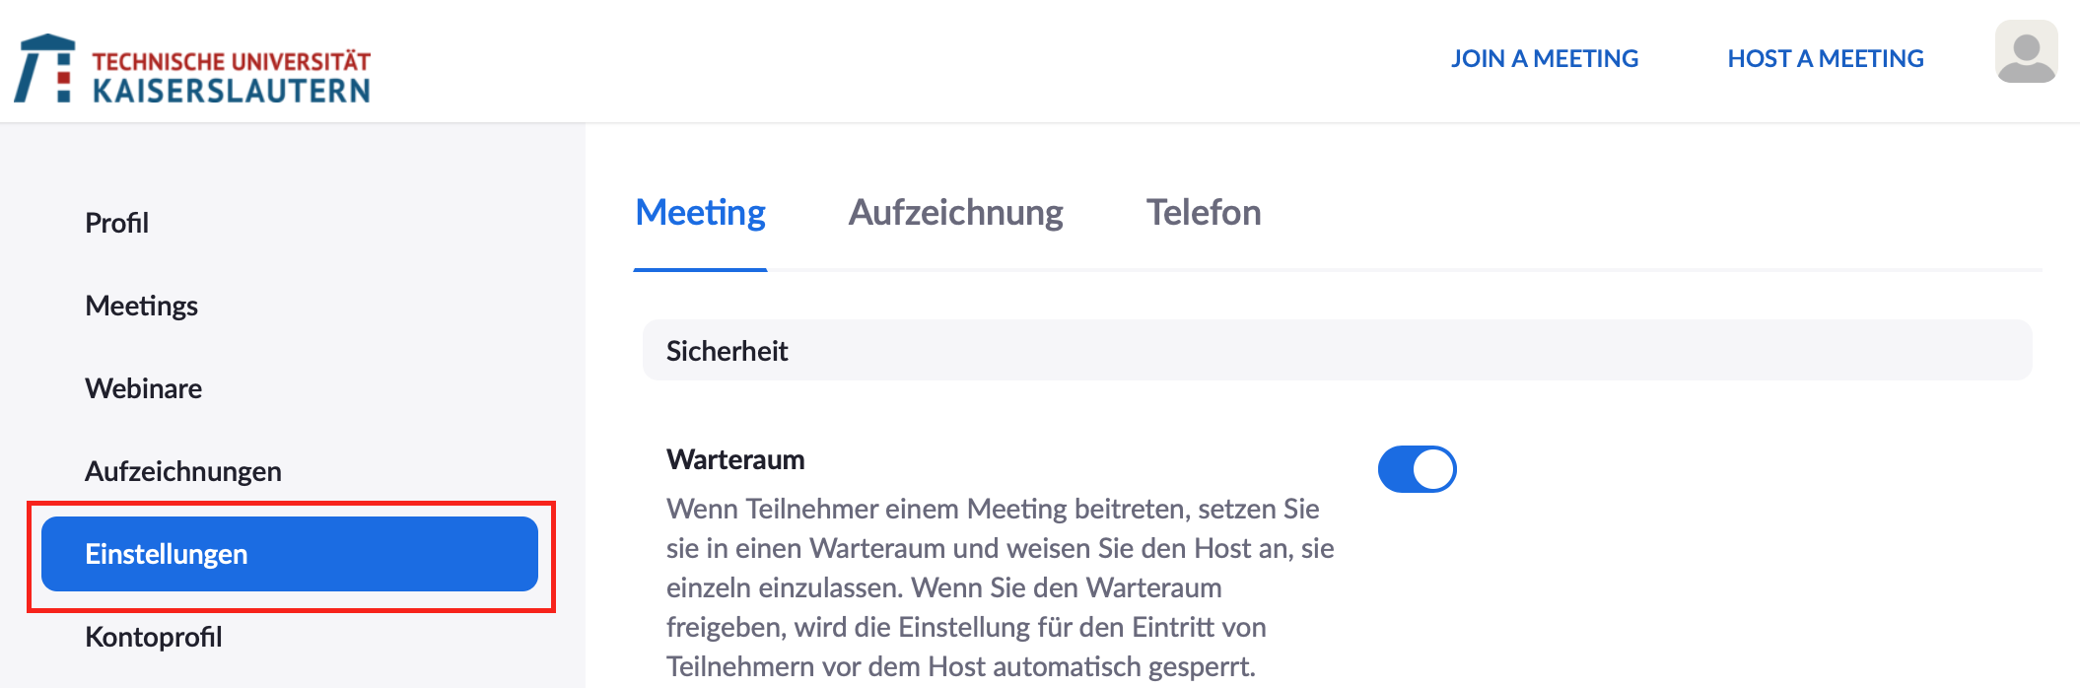Open Kontoprofil in the sidebar
This screenshot has height=688, width=2080.
pyautogui.click(x=153, y=637)
